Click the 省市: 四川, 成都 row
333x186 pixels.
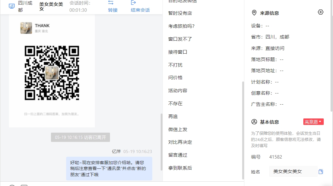coord(270,37)
